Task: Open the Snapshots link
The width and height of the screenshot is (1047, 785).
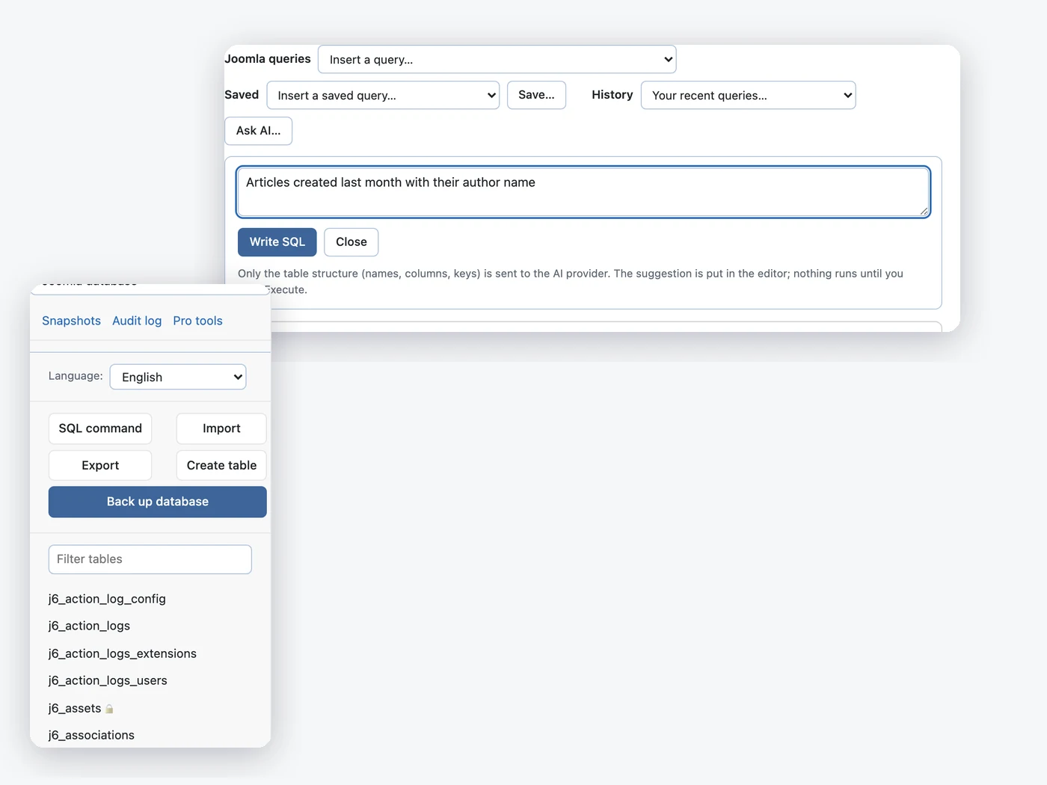Action: (71, 321)
